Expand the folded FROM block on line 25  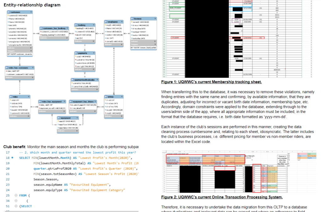(16, 195)
